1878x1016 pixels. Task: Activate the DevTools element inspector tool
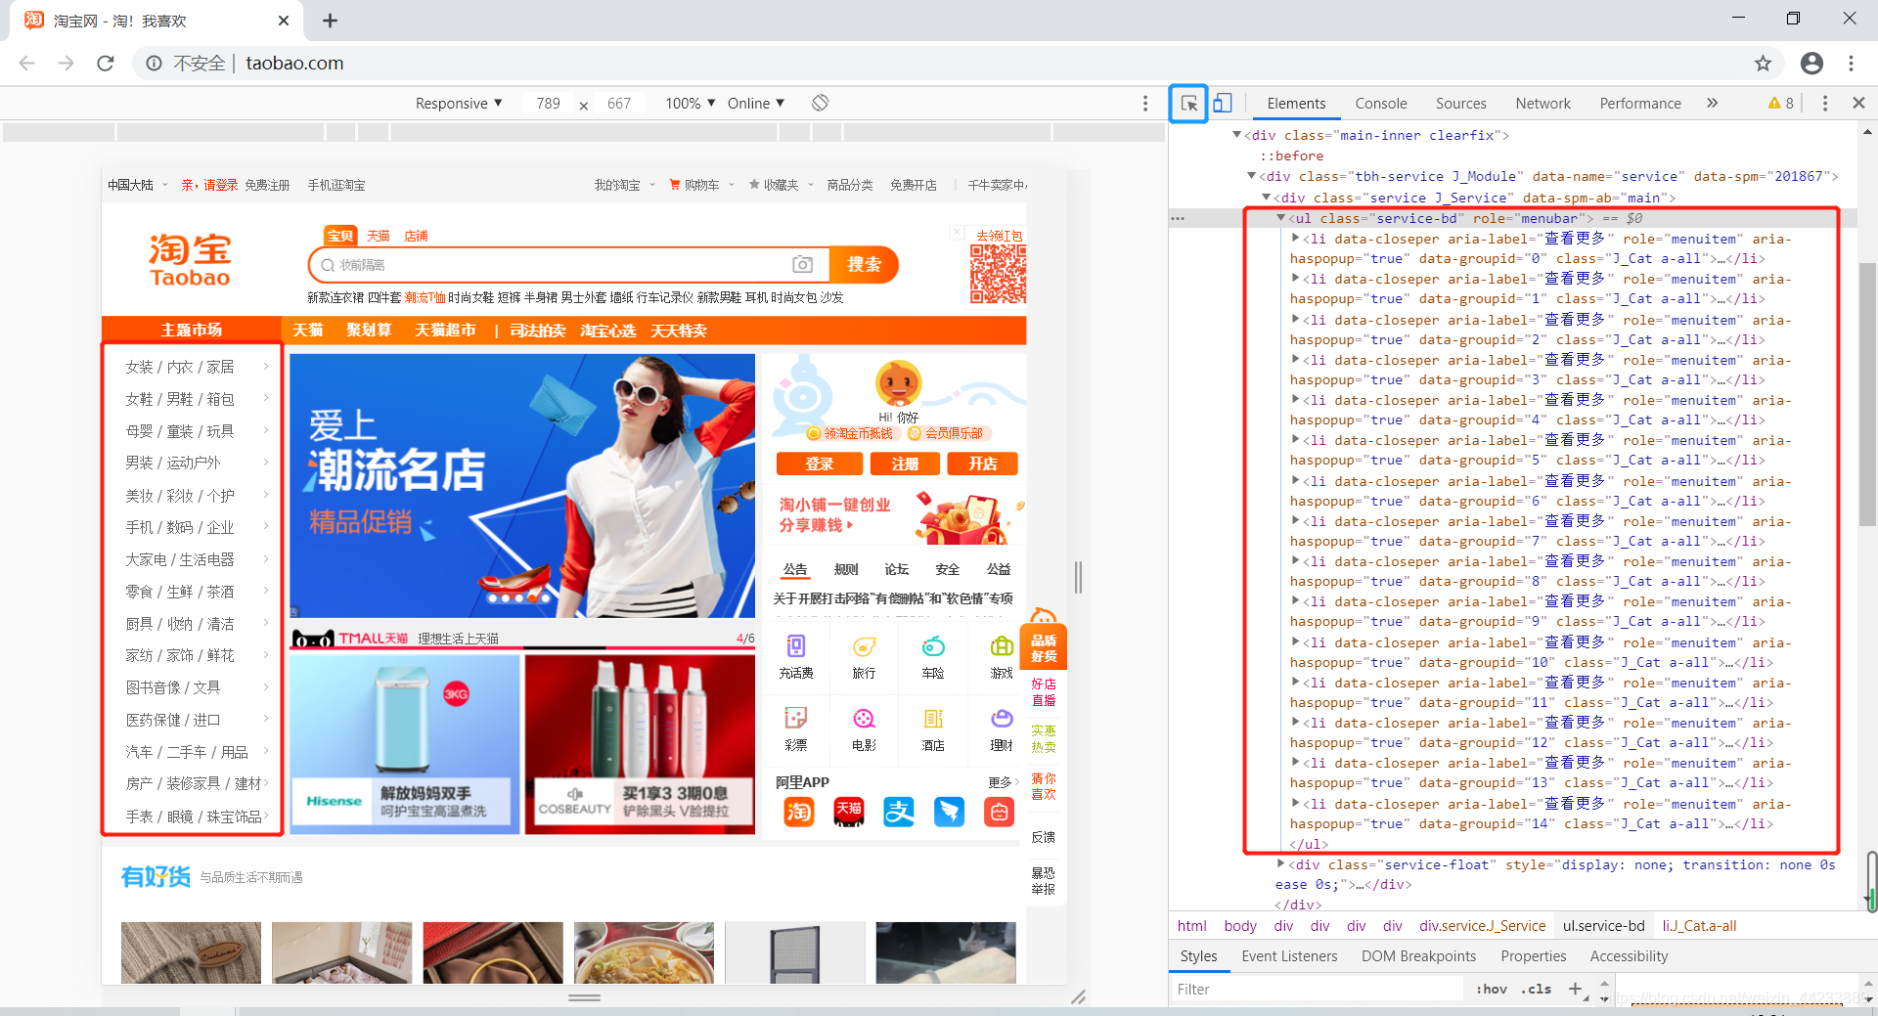coord(1188,103)
